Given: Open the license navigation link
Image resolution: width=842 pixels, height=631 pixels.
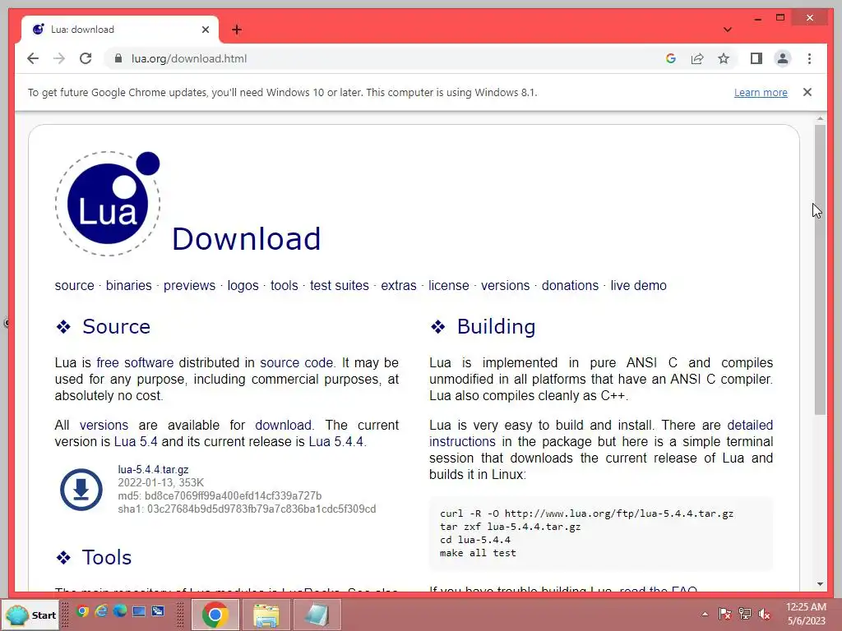Looking at the screenshot, I should [448, 285].
